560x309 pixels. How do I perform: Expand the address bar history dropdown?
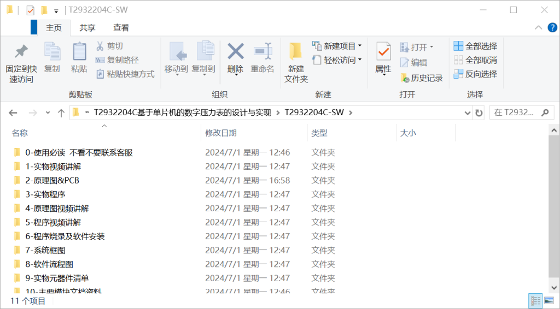[x=467, y=113]
